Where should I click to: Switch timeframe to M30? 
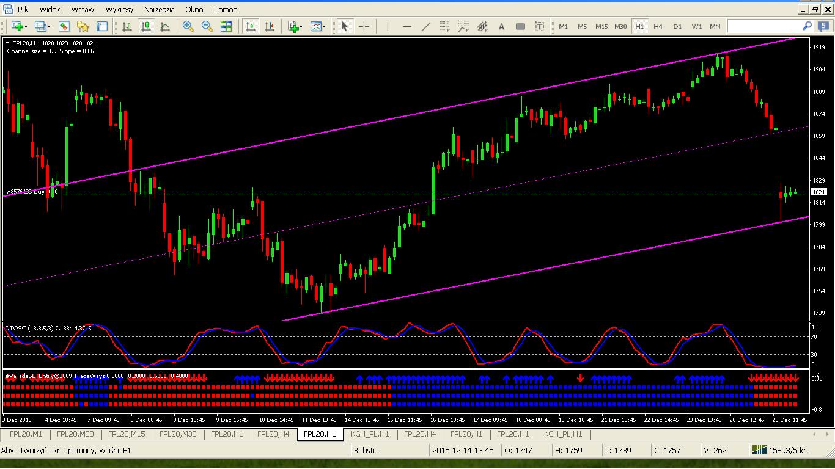coord(620,26)
